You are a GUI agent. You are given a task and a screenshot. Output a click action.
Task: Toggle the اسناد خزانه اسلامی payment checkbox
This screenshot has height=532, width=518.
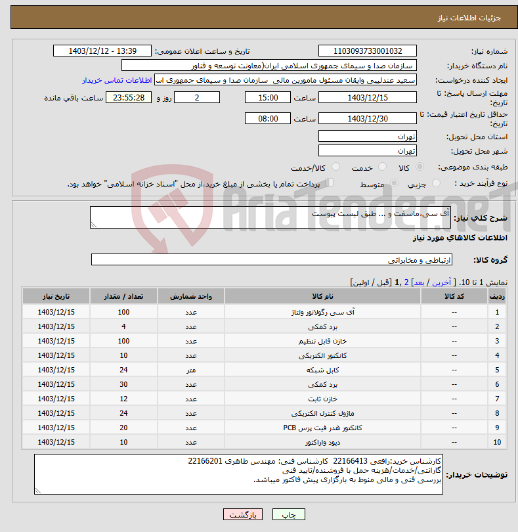[329, 183]
